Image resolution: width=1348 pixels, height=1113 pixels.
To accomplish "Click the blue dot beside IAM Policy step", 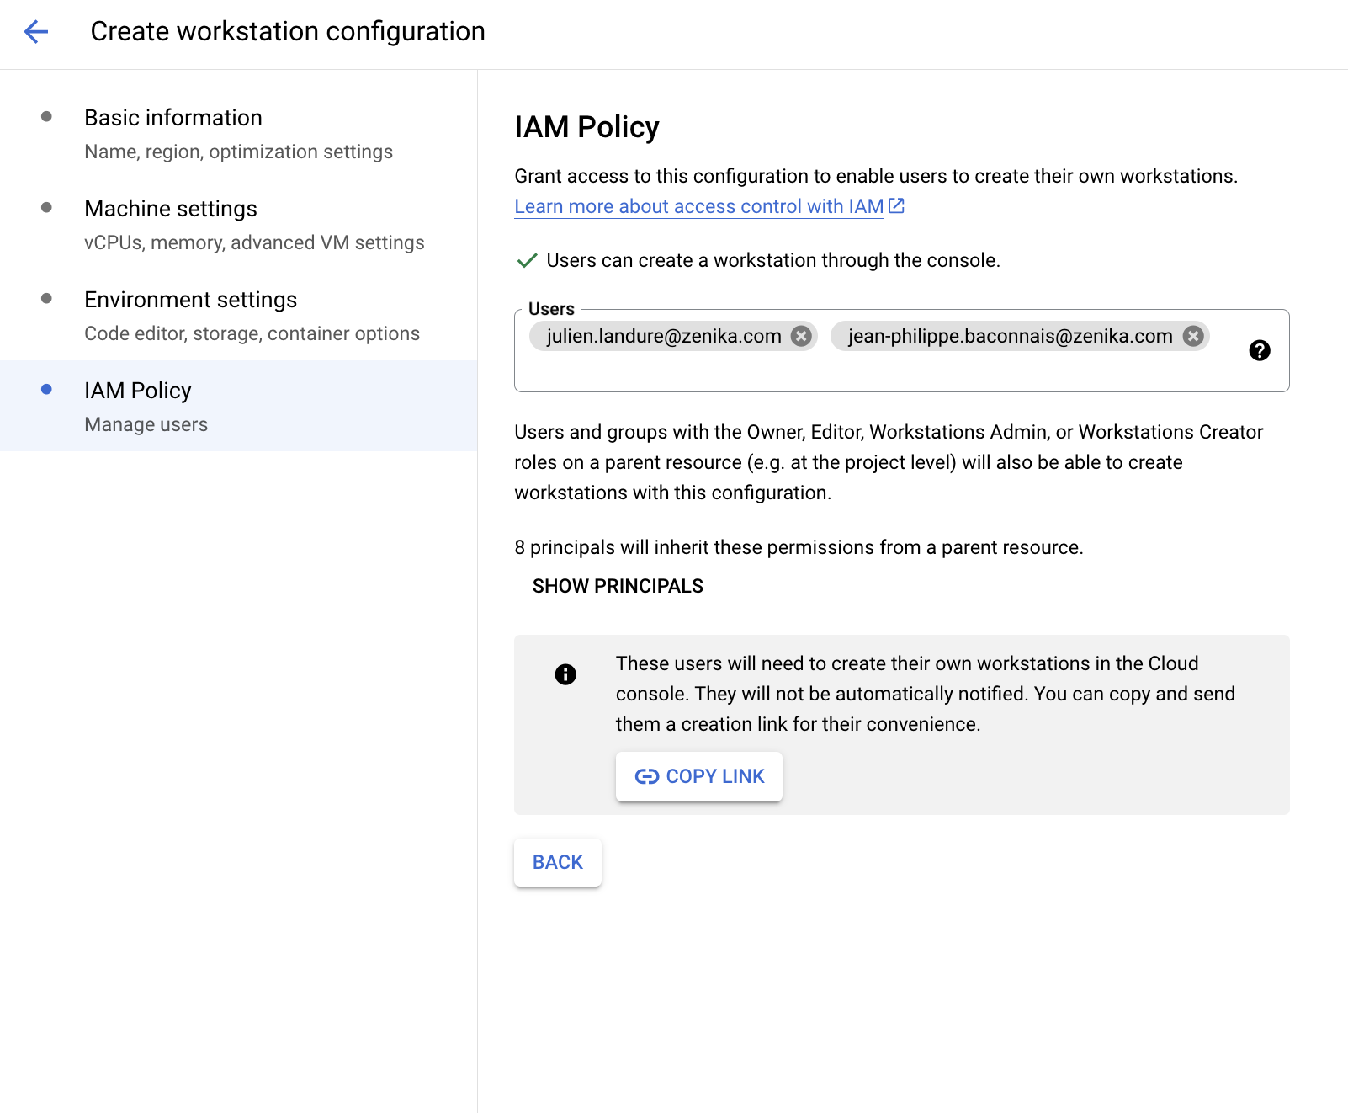I will [x=47, y=390].
